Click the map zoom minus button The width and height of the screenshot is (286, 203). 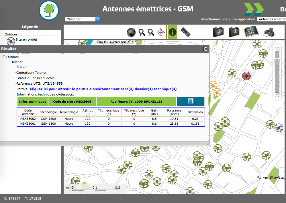pyautogui.click(x=277, y=94)
